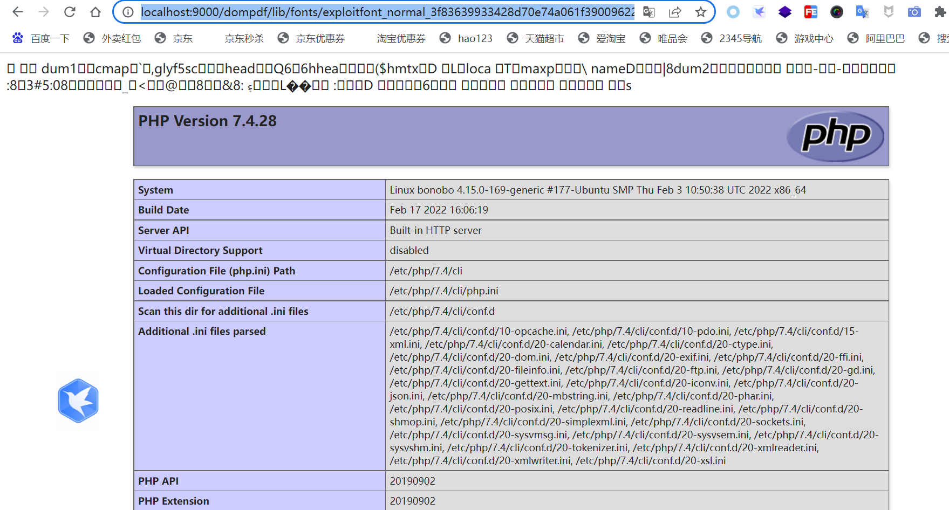Open the extensions puzzle piece menu
The height and width of the screenshot is (510, 949).
pyautogui.click(x=940, y=12)
